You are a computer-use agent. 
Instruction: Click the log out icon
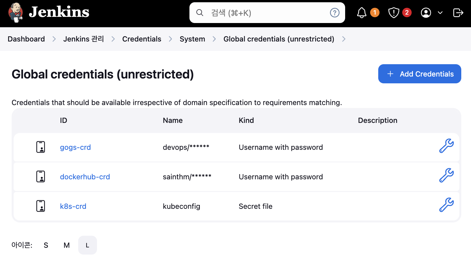pyautogui.click(x=458, y=13)
